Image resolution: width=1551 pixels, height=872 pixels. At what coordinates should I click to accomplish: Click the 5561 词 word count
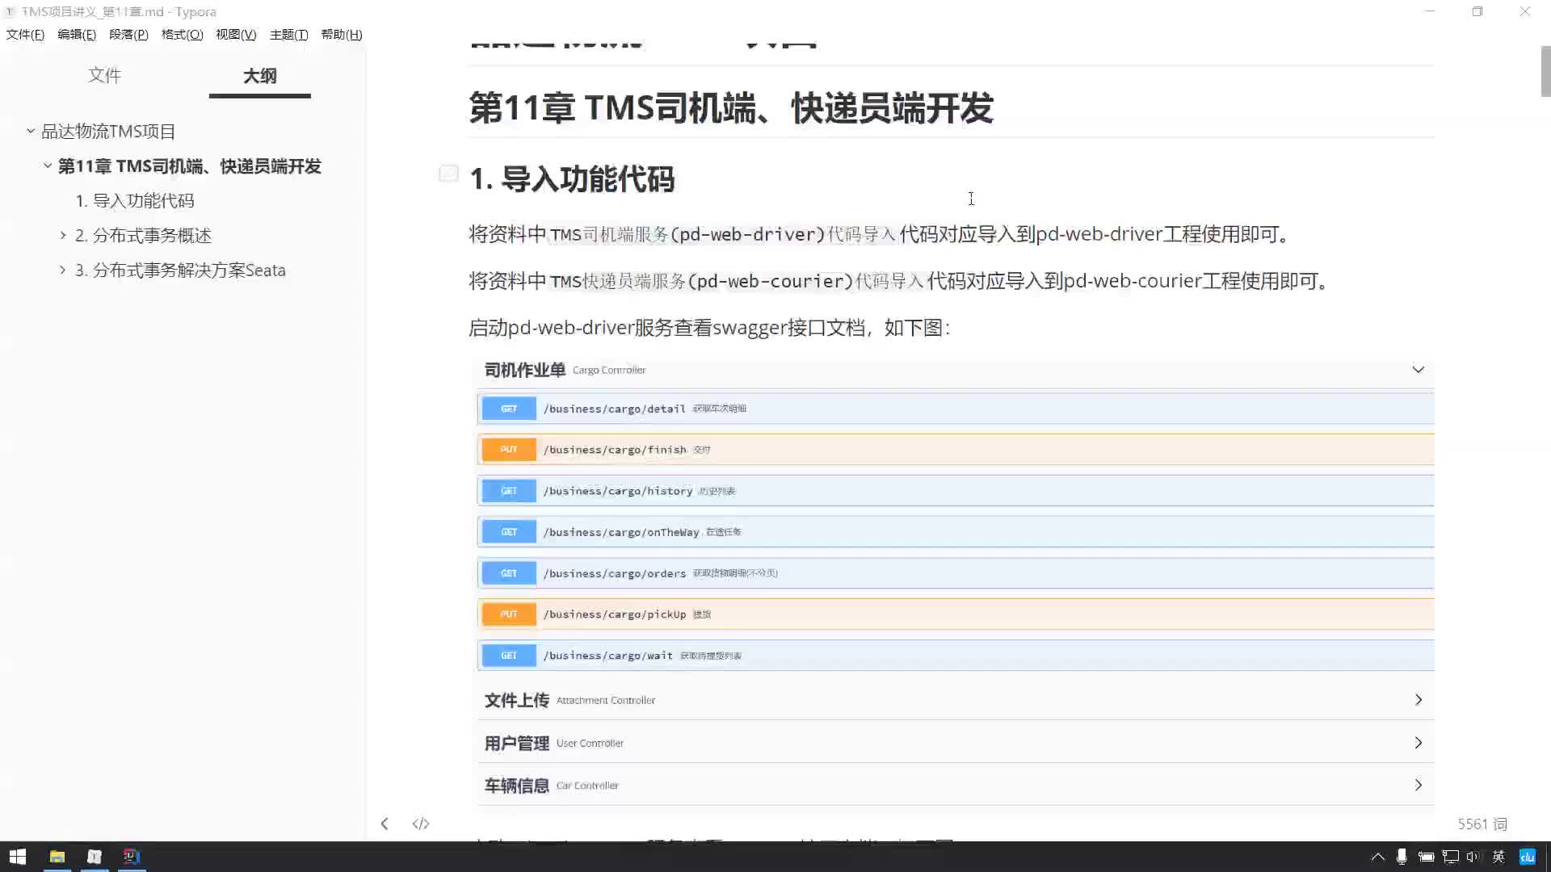1482,824
